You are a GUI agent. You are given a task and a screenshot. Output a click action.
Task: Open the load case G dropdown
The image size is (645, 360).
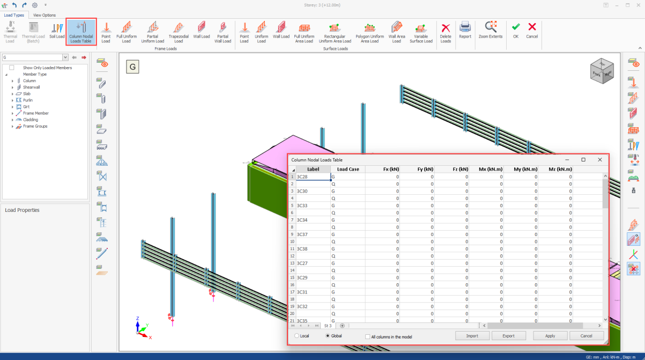(x=65, y=57)
